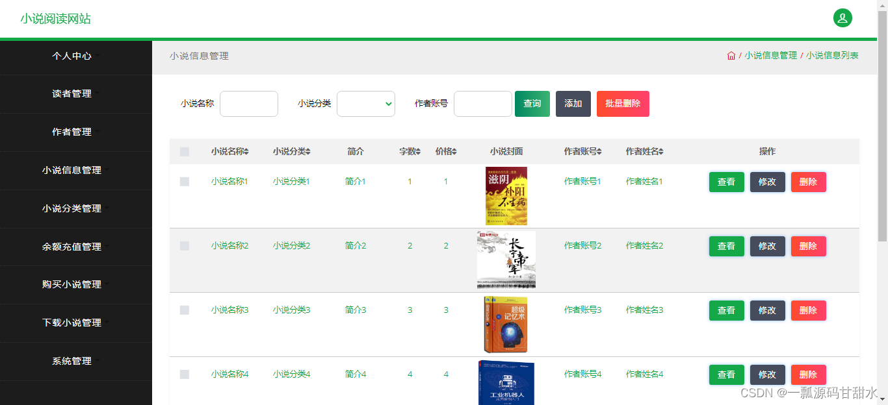Click the 简介3 cell text
The width and height of the screenshot is (888, 405).
pyautogui.click(x=356, y=310)
